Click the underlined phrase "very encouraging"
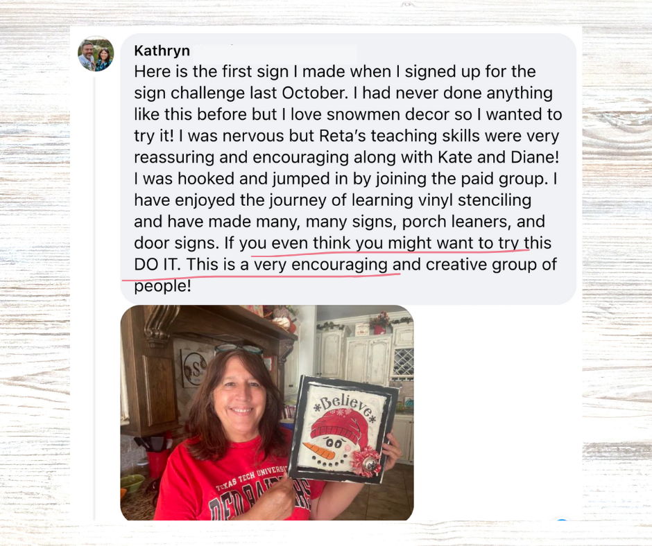652x546 pixels. point(320,265)
